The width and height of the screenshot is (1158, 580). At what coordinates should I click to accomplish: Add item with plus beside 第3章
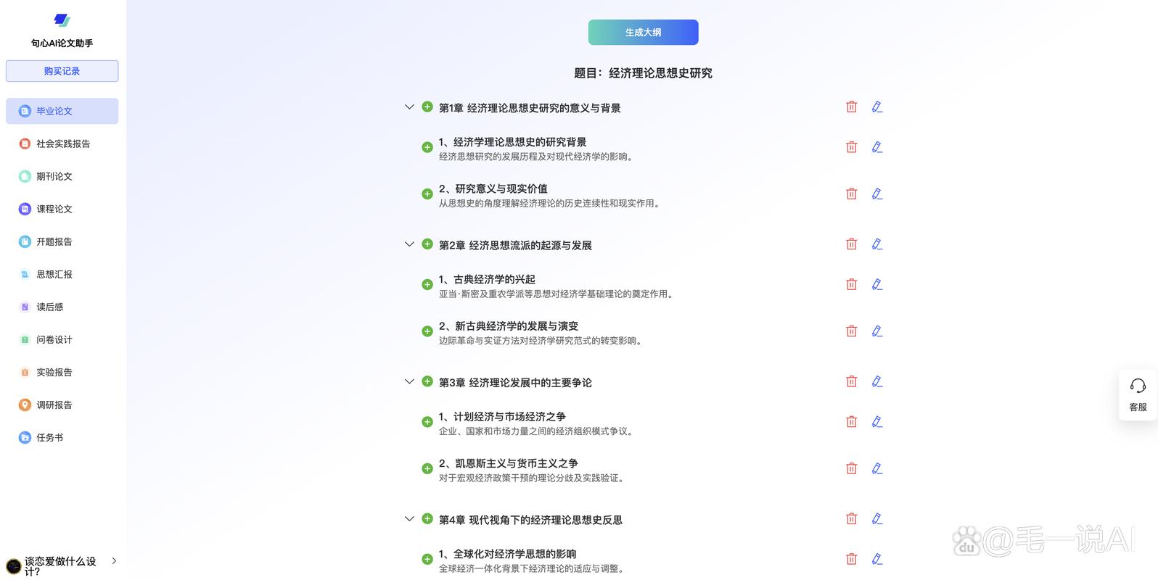click(427, 381)
